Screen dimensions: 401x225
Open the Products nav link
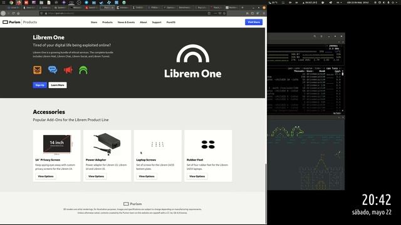point(107,22)
